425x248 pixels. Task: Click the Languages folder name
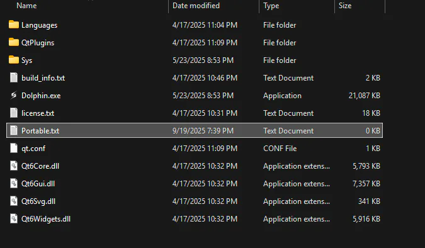[x=39, y=25]
